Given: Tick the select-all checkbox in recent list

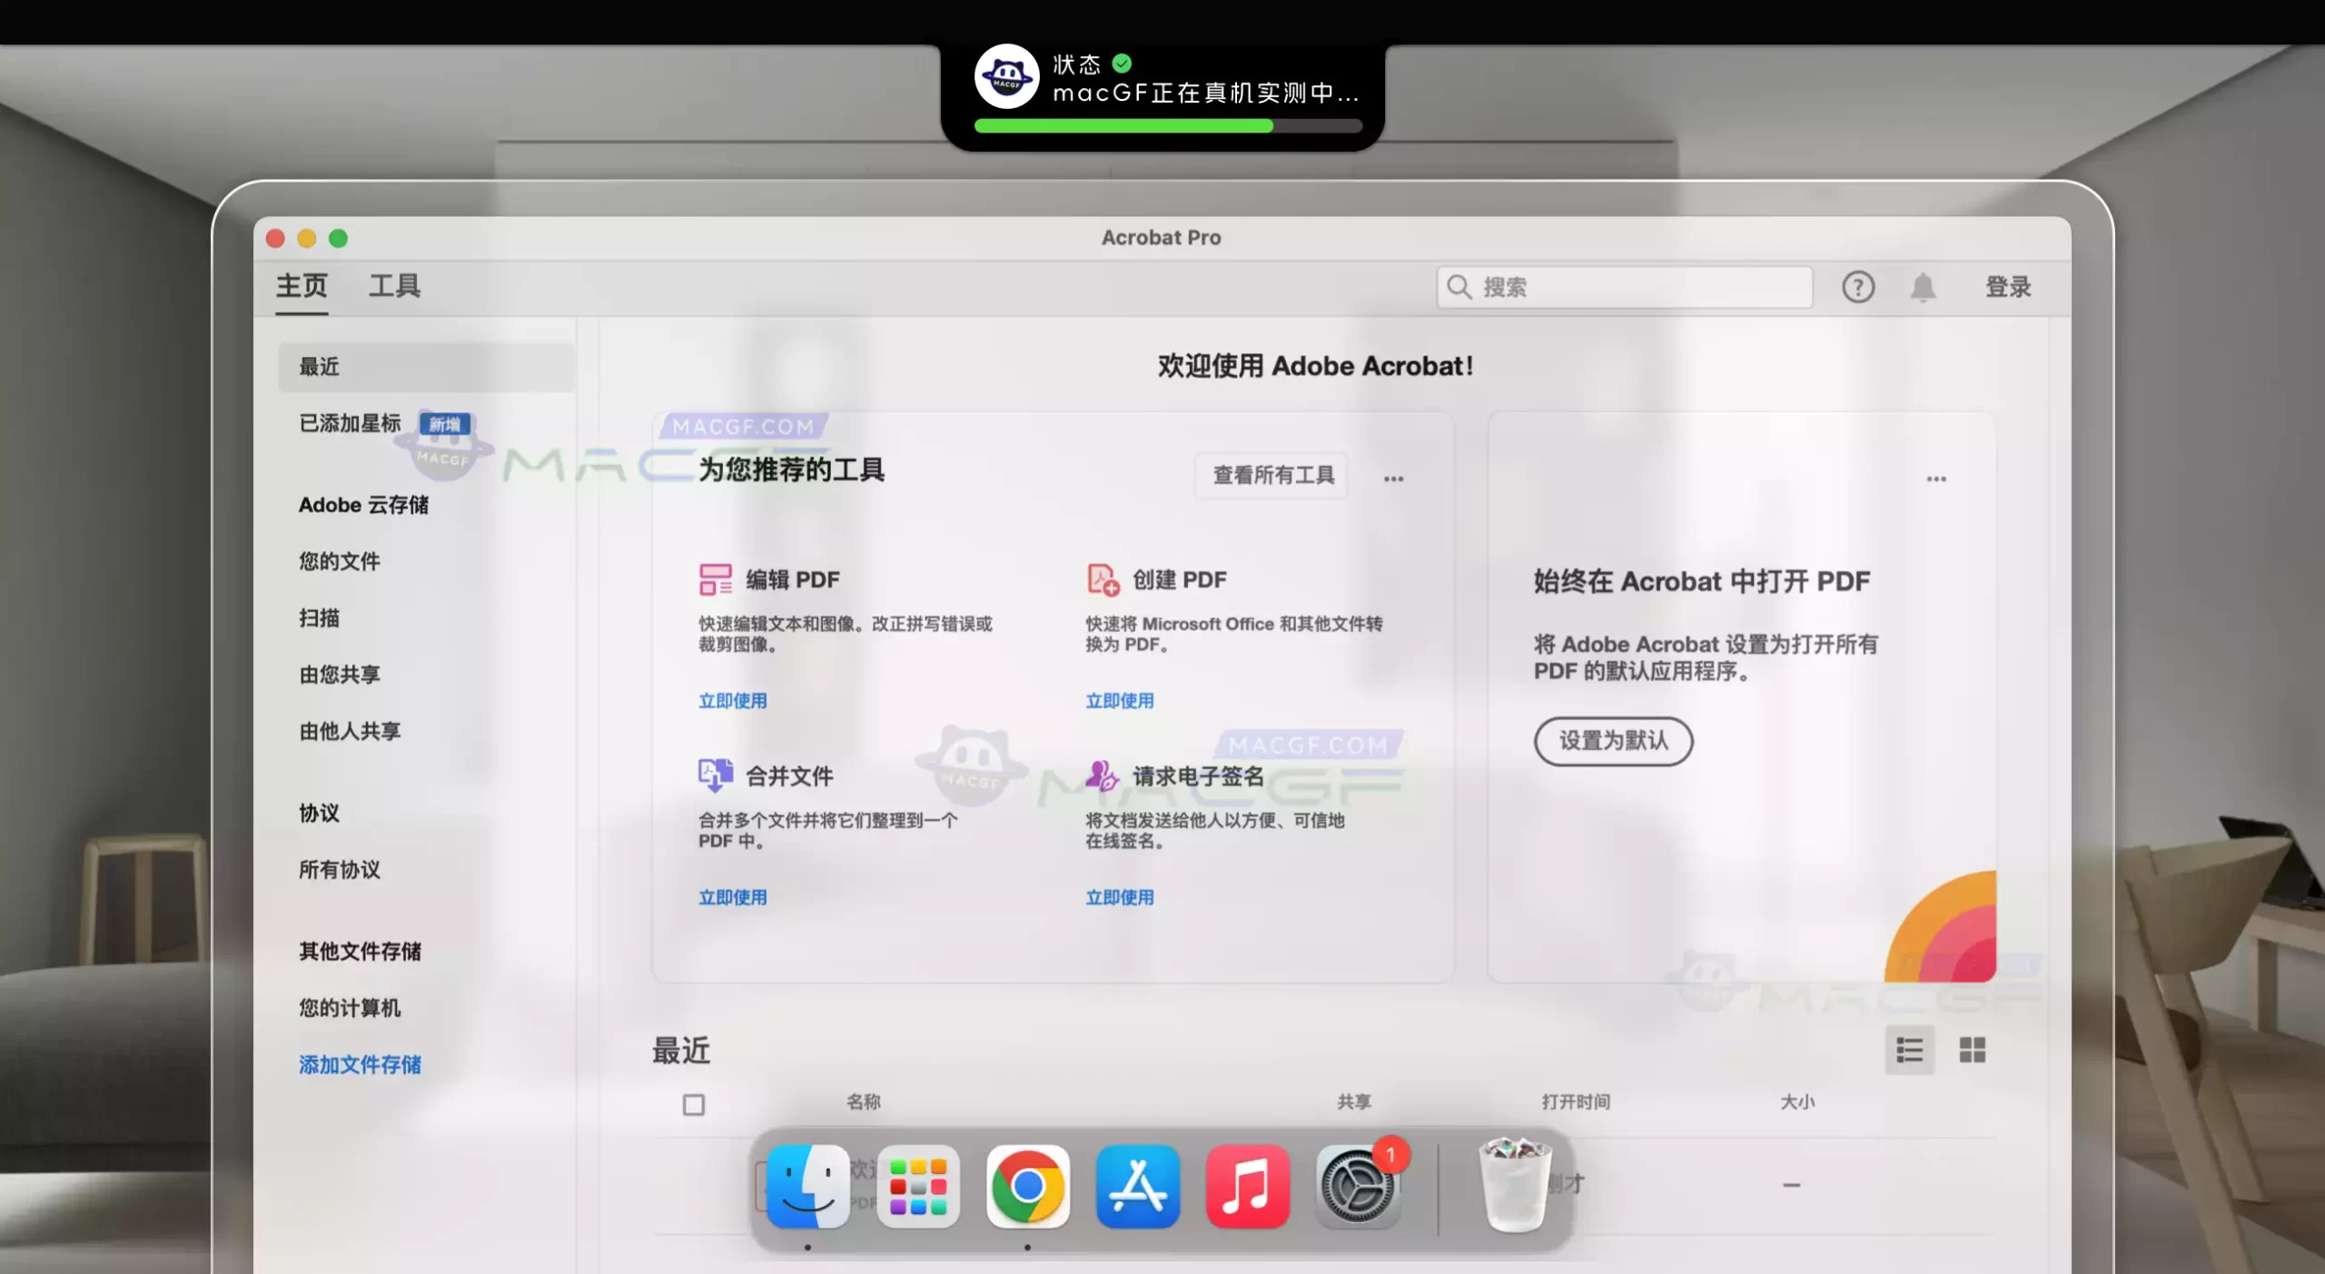Looking at the screenshot, I should point(694,1104).
